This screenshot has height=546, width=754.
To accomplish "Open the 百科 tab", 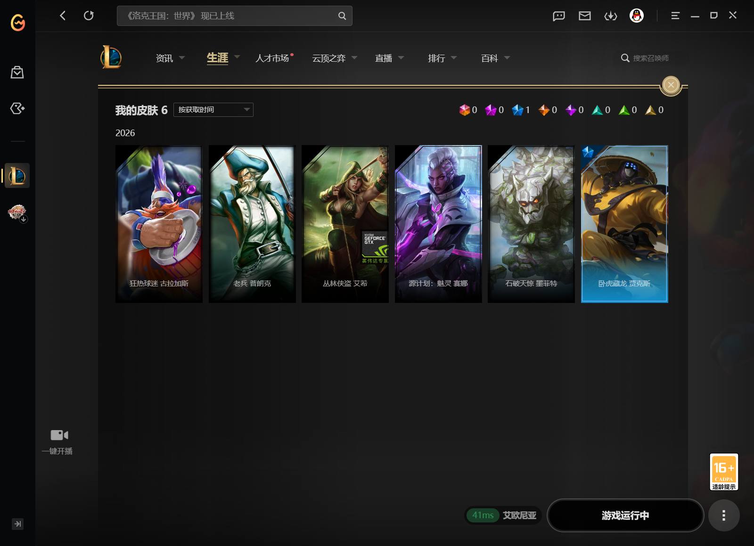I will [x=490, y=58].
